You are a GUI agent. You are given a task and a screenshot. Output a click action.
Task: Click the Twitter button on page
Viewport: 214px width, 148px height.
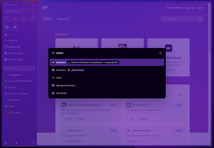47,19
